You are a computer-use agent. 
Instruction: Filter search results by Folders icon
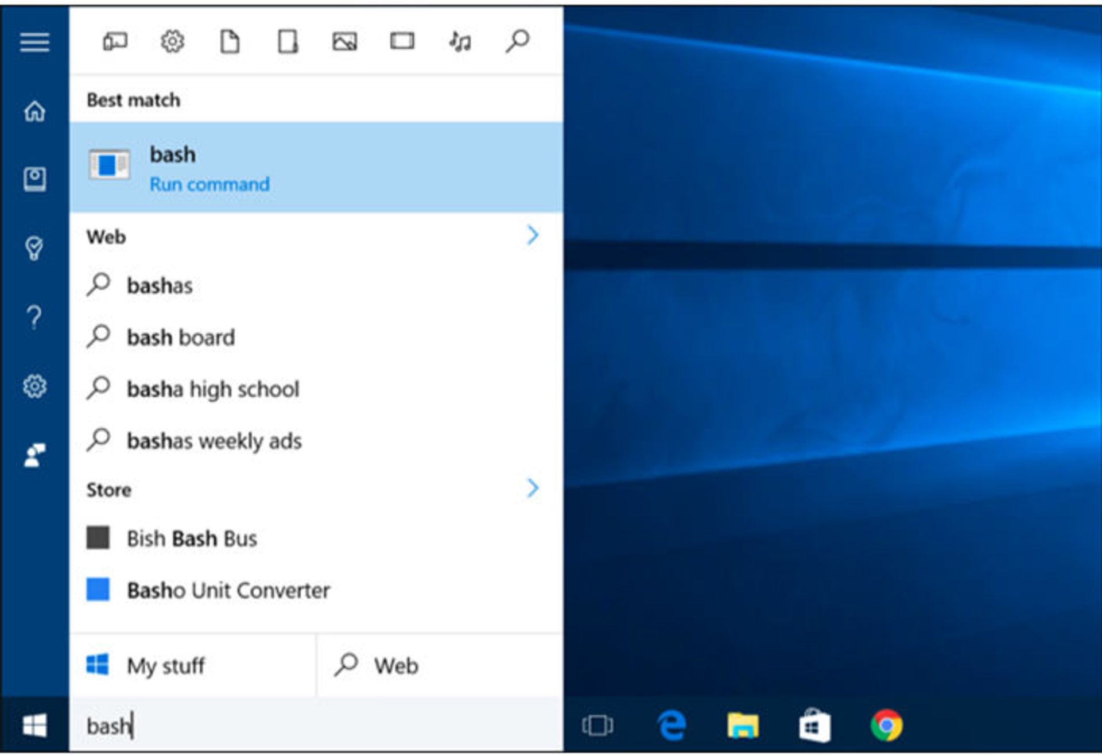click(x=288, y=41)
